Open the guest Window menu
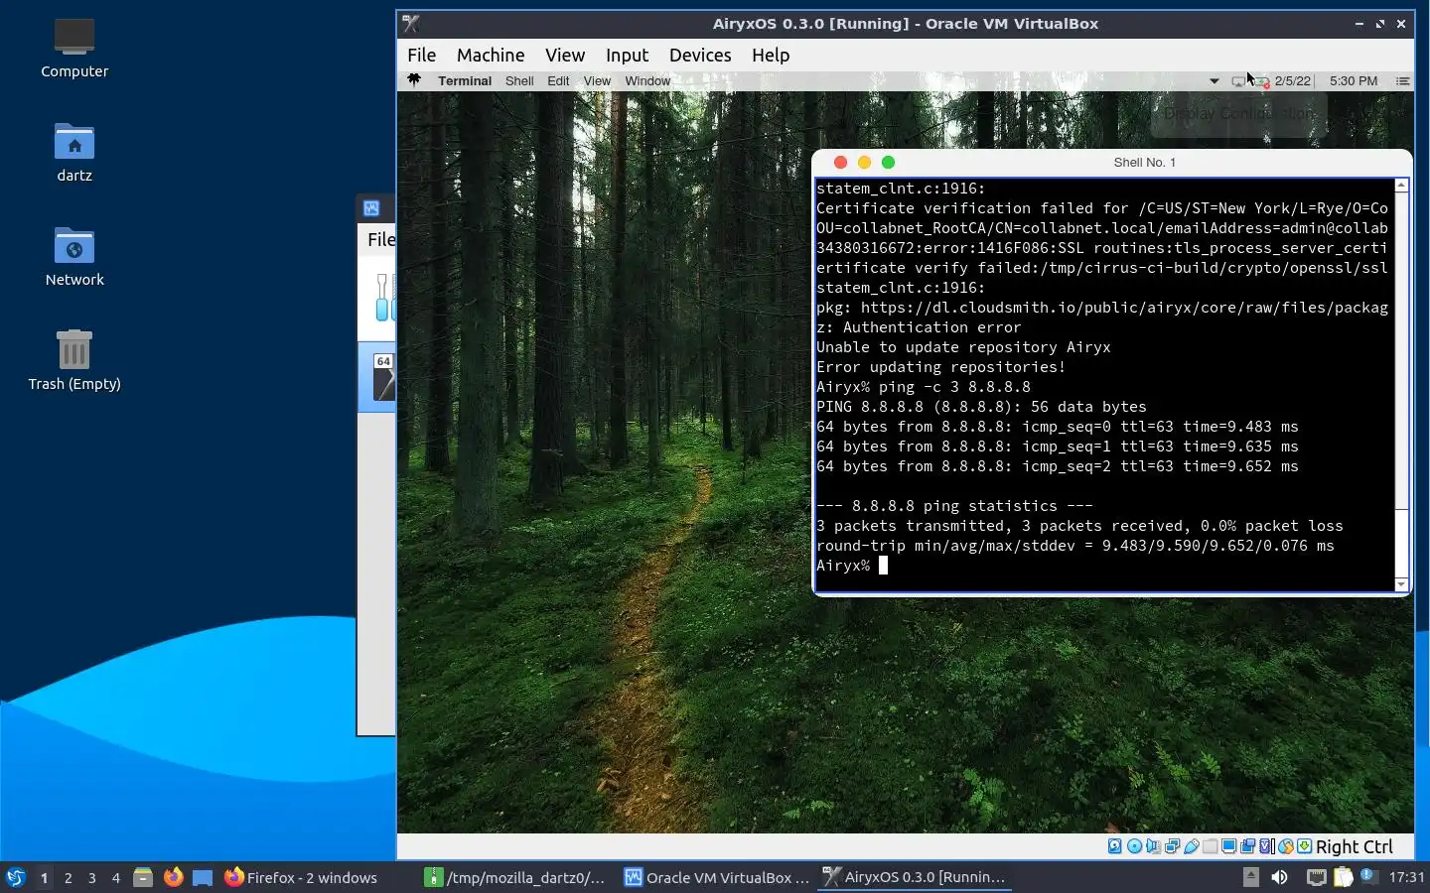The height and width of the screenshot is (893, 1430). 647,81
